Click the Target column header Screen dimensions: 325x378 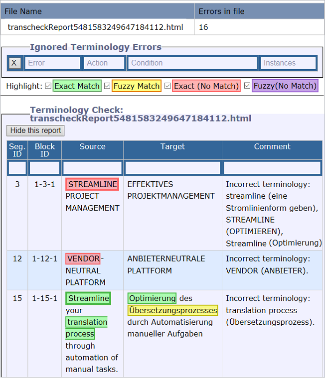pyautogui.click(x=173, y=150)
